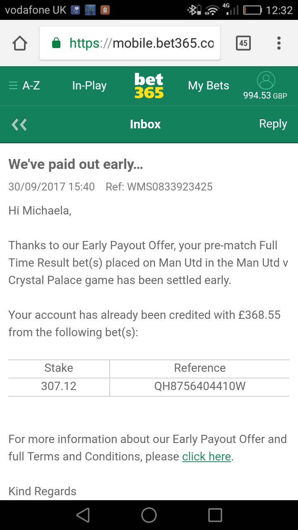Tap the Chrome home icon
This screenshot has height=530, width=298.
[20, 43]
